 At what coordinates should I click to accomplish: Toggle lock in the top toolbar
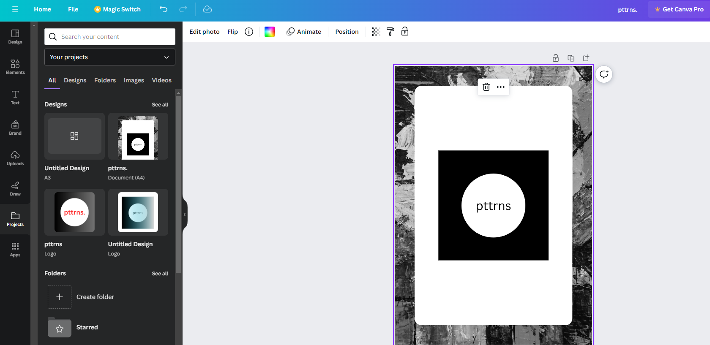click(405, 32)
